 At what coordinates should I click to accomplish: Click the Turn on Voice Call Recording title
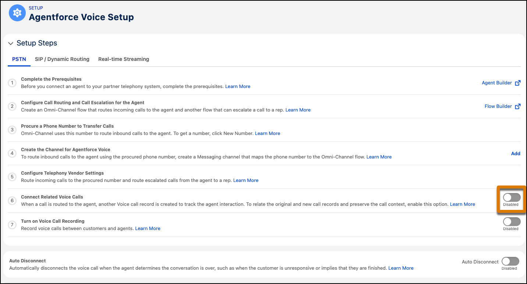pos(53,221)
